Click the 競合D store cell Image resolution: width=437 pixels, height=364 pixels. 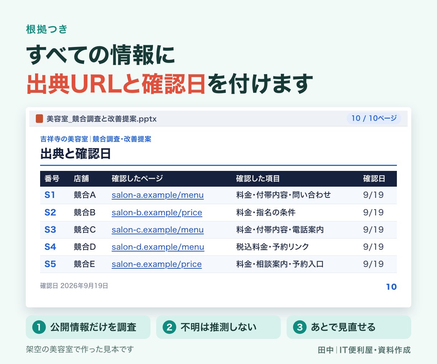pyautogui.click(x=85, y=247)
